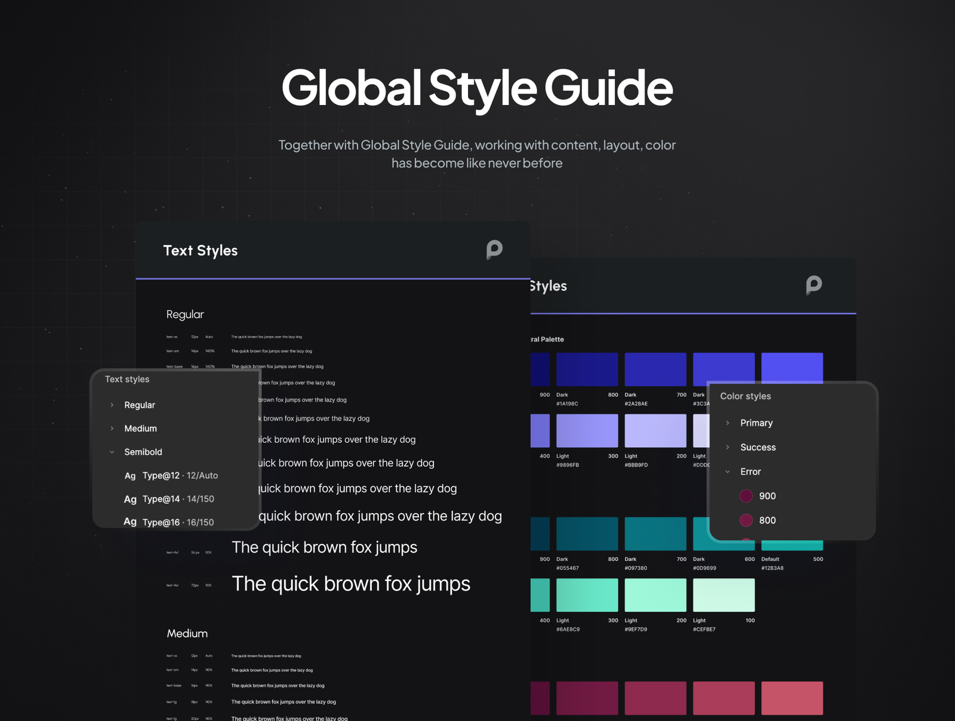This screenshot has width=955, height=721.
Task: Click the largest quick brown fox sample text
Action: [x=351, y=584]
